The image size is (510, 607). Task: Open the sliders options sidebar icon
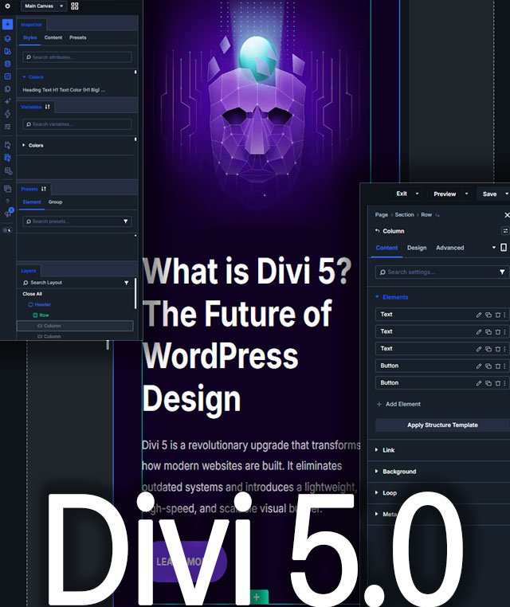[7, 127]
